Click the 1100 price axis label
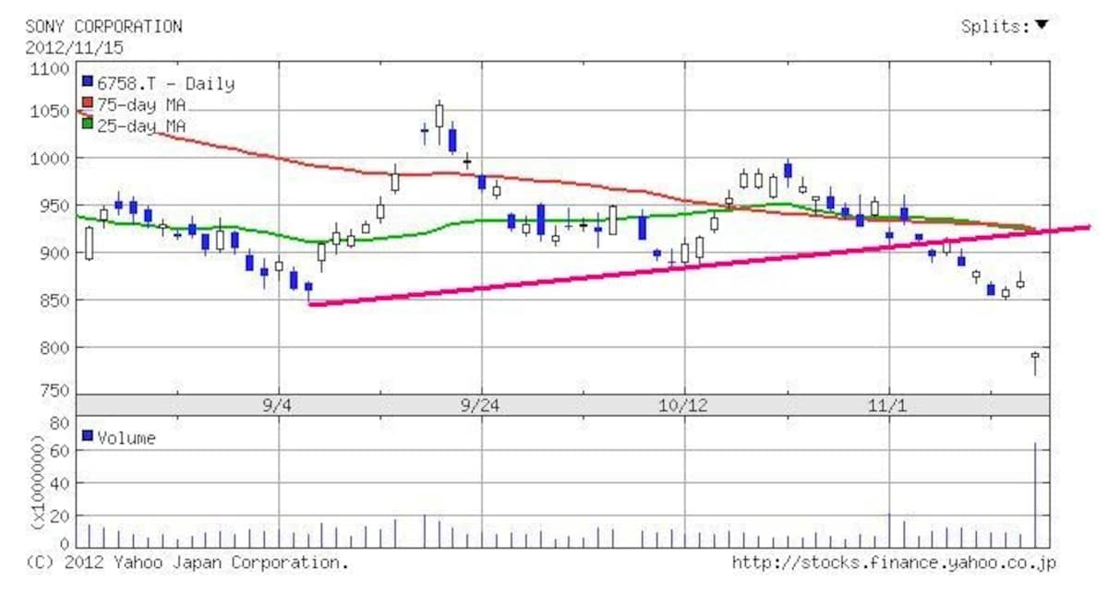This screenshot has width=1108, height=593. point(49,69)
